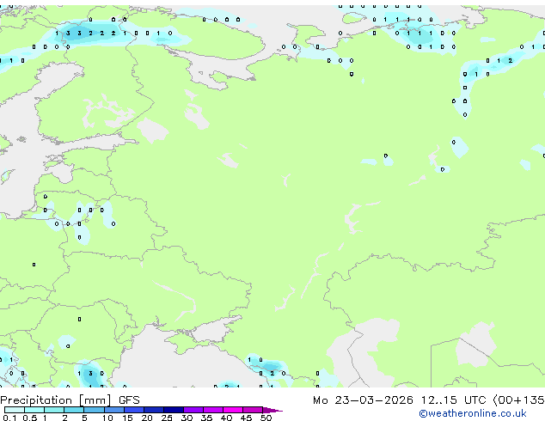Click the GFS model label
The width and height of the screenshot is (545, 421).
(x=129, y=400)
